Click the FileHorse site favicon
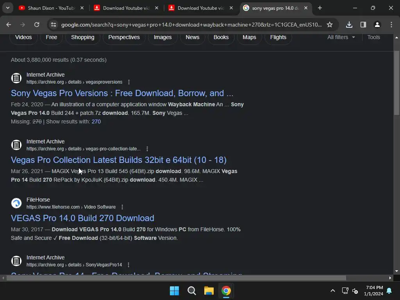This screenshot has height=300, width=400. (x=16, y=203)
